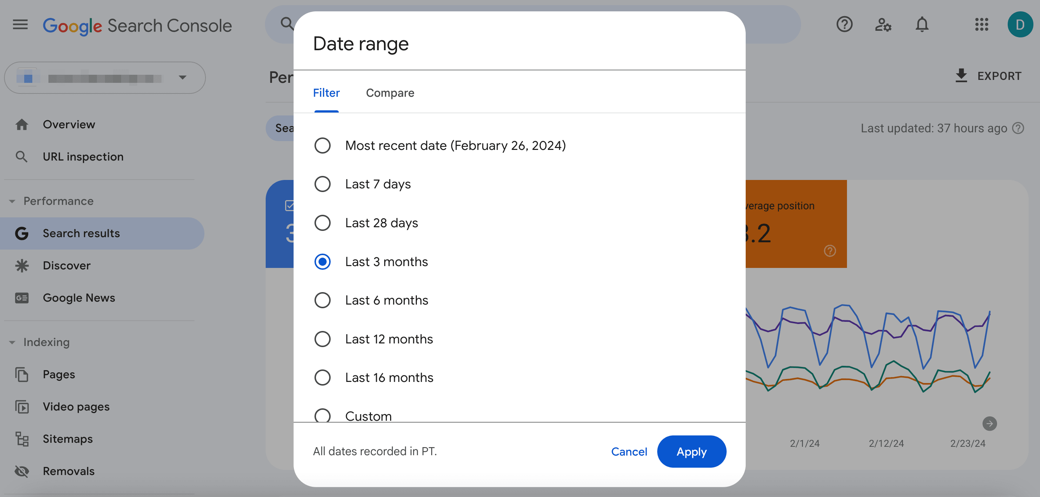Select Most recent date radio button

tap(323, 146)
